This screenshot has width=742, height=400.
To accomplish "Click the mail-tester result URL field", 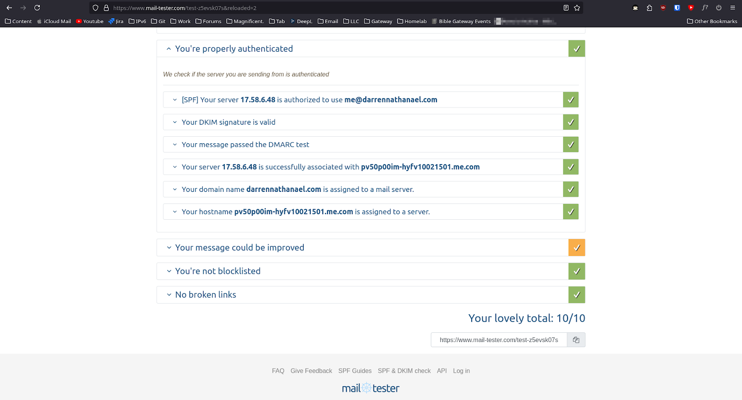I will (x=499, y=340).
